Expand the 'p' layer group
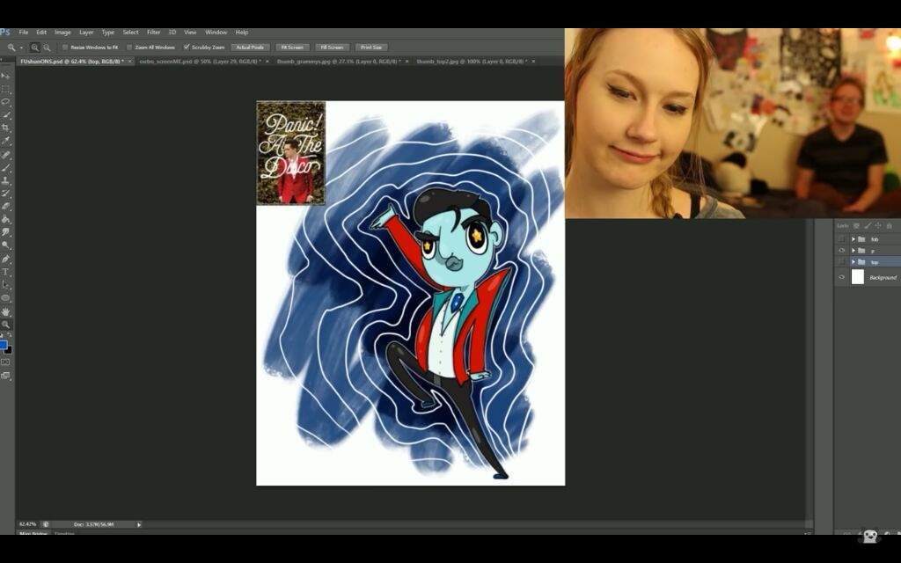The image size is (901, 563). click(x=853, y=251)
